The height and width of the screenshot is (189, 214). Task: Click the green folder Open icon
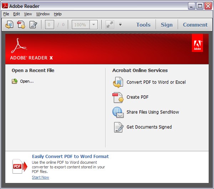click(15, 81)
